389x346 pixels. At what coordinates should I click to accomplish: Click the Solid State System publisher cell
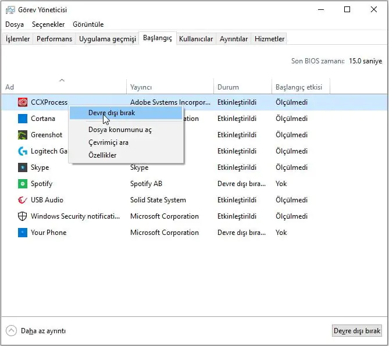coord(158,200)
